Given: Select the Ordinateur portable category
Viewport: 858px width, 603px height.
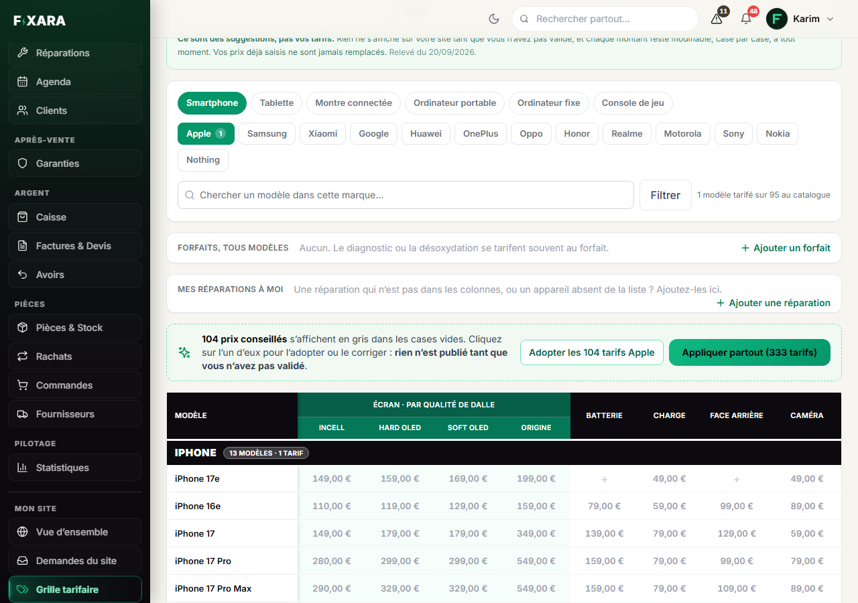Looking at the screenshot, I should tap(454, 103).
